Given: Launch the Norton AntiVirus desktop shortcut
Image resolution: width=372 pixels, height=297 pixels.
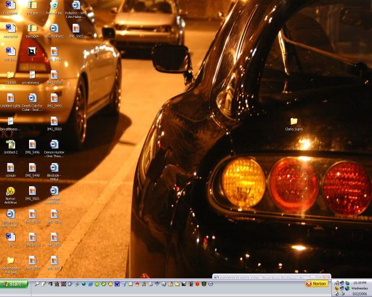Looking at the screenshot, I should pos(10,191).
